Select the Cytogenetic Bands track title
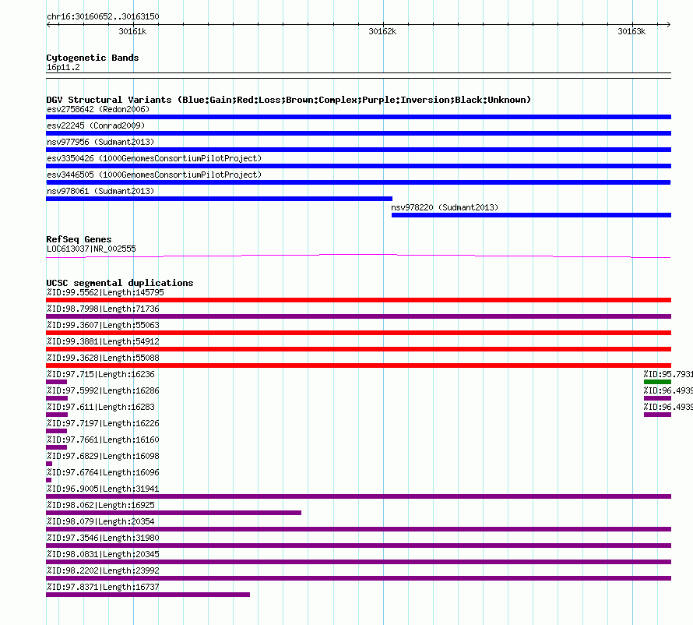This screenshot has width=693, height=625. (93, 58)
